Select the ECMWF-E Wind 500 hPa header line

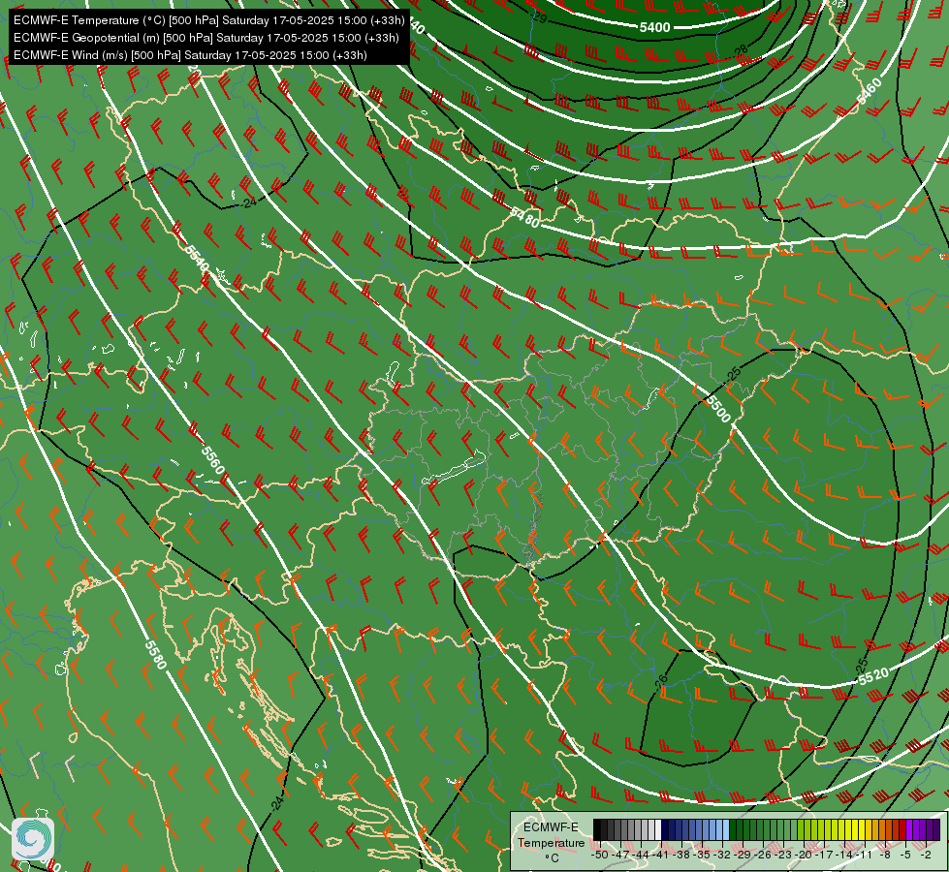coord(190,55)
